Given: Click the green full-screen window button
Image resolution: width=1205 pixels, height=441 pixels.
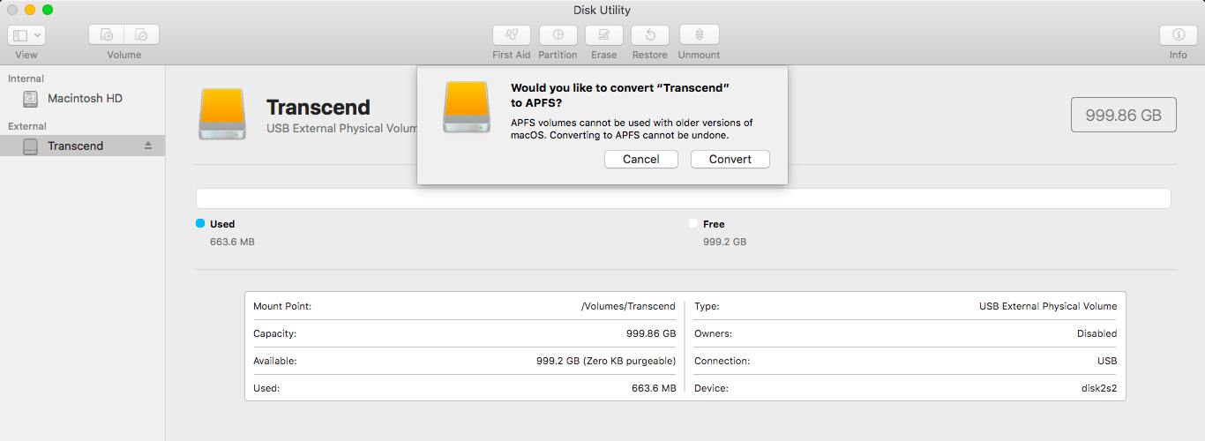Looking at the screenshot, I should point(48,10).
